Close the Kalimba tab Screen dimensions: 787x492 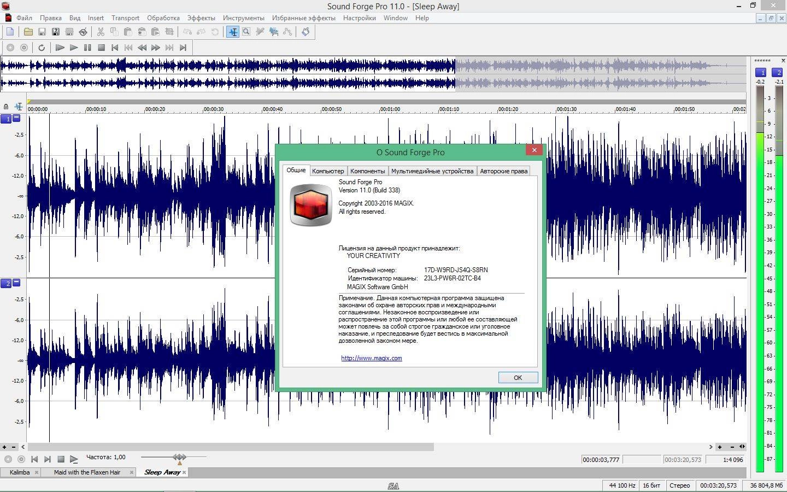tap(37, 472)
